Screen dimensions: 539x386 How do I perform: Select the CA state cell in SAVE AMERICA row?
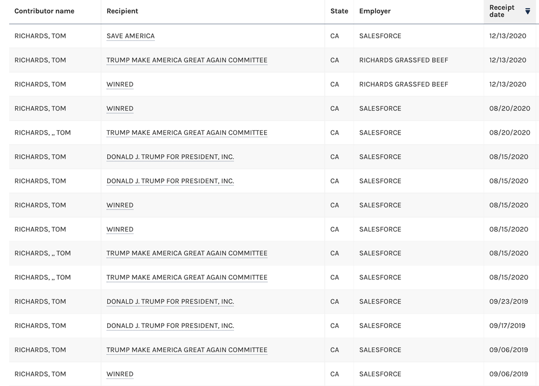[x=335, y=36]
